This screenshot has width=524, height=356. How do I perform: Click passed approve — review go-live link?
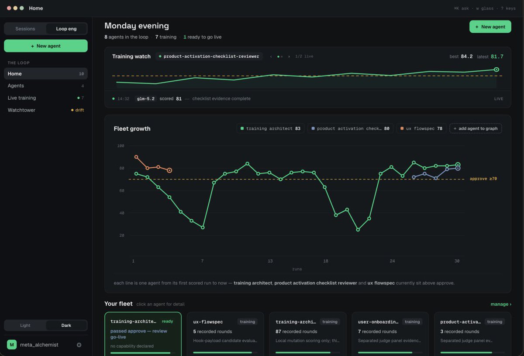(139, 334)
